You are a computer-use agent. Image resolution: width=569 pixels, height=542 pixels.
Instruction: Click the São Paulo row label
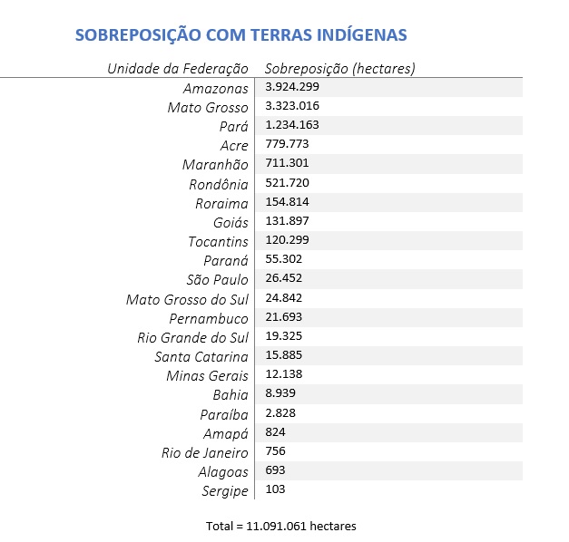pyautogui.click(x=217, y=280)
